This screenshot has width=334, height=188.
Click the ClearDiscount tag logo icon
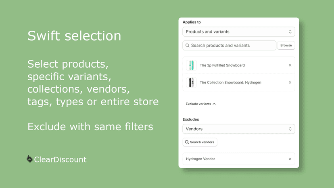coord(29,159)
